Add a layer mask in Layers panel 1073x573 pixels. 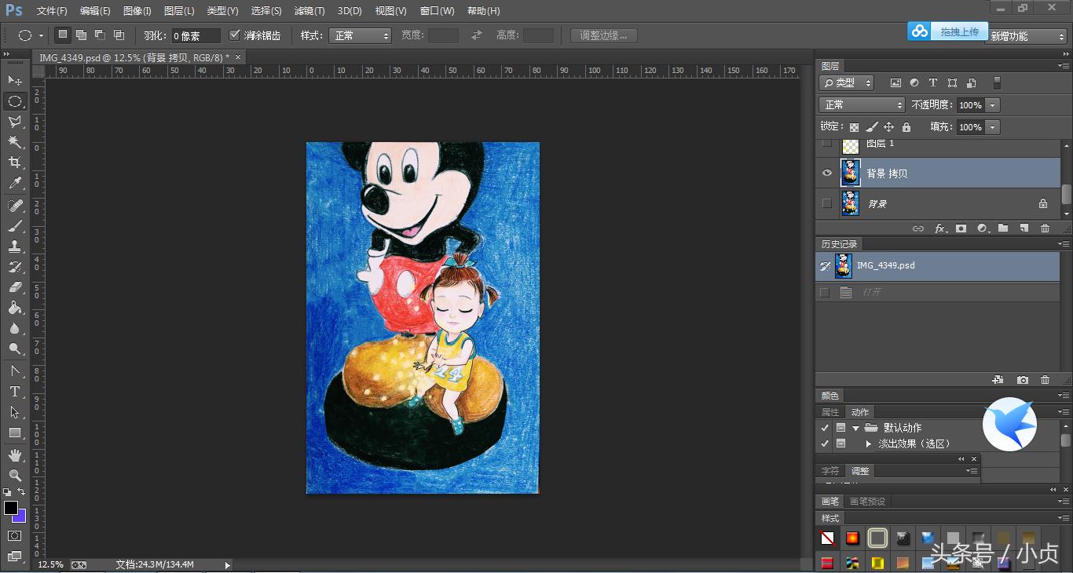[961, 228]
